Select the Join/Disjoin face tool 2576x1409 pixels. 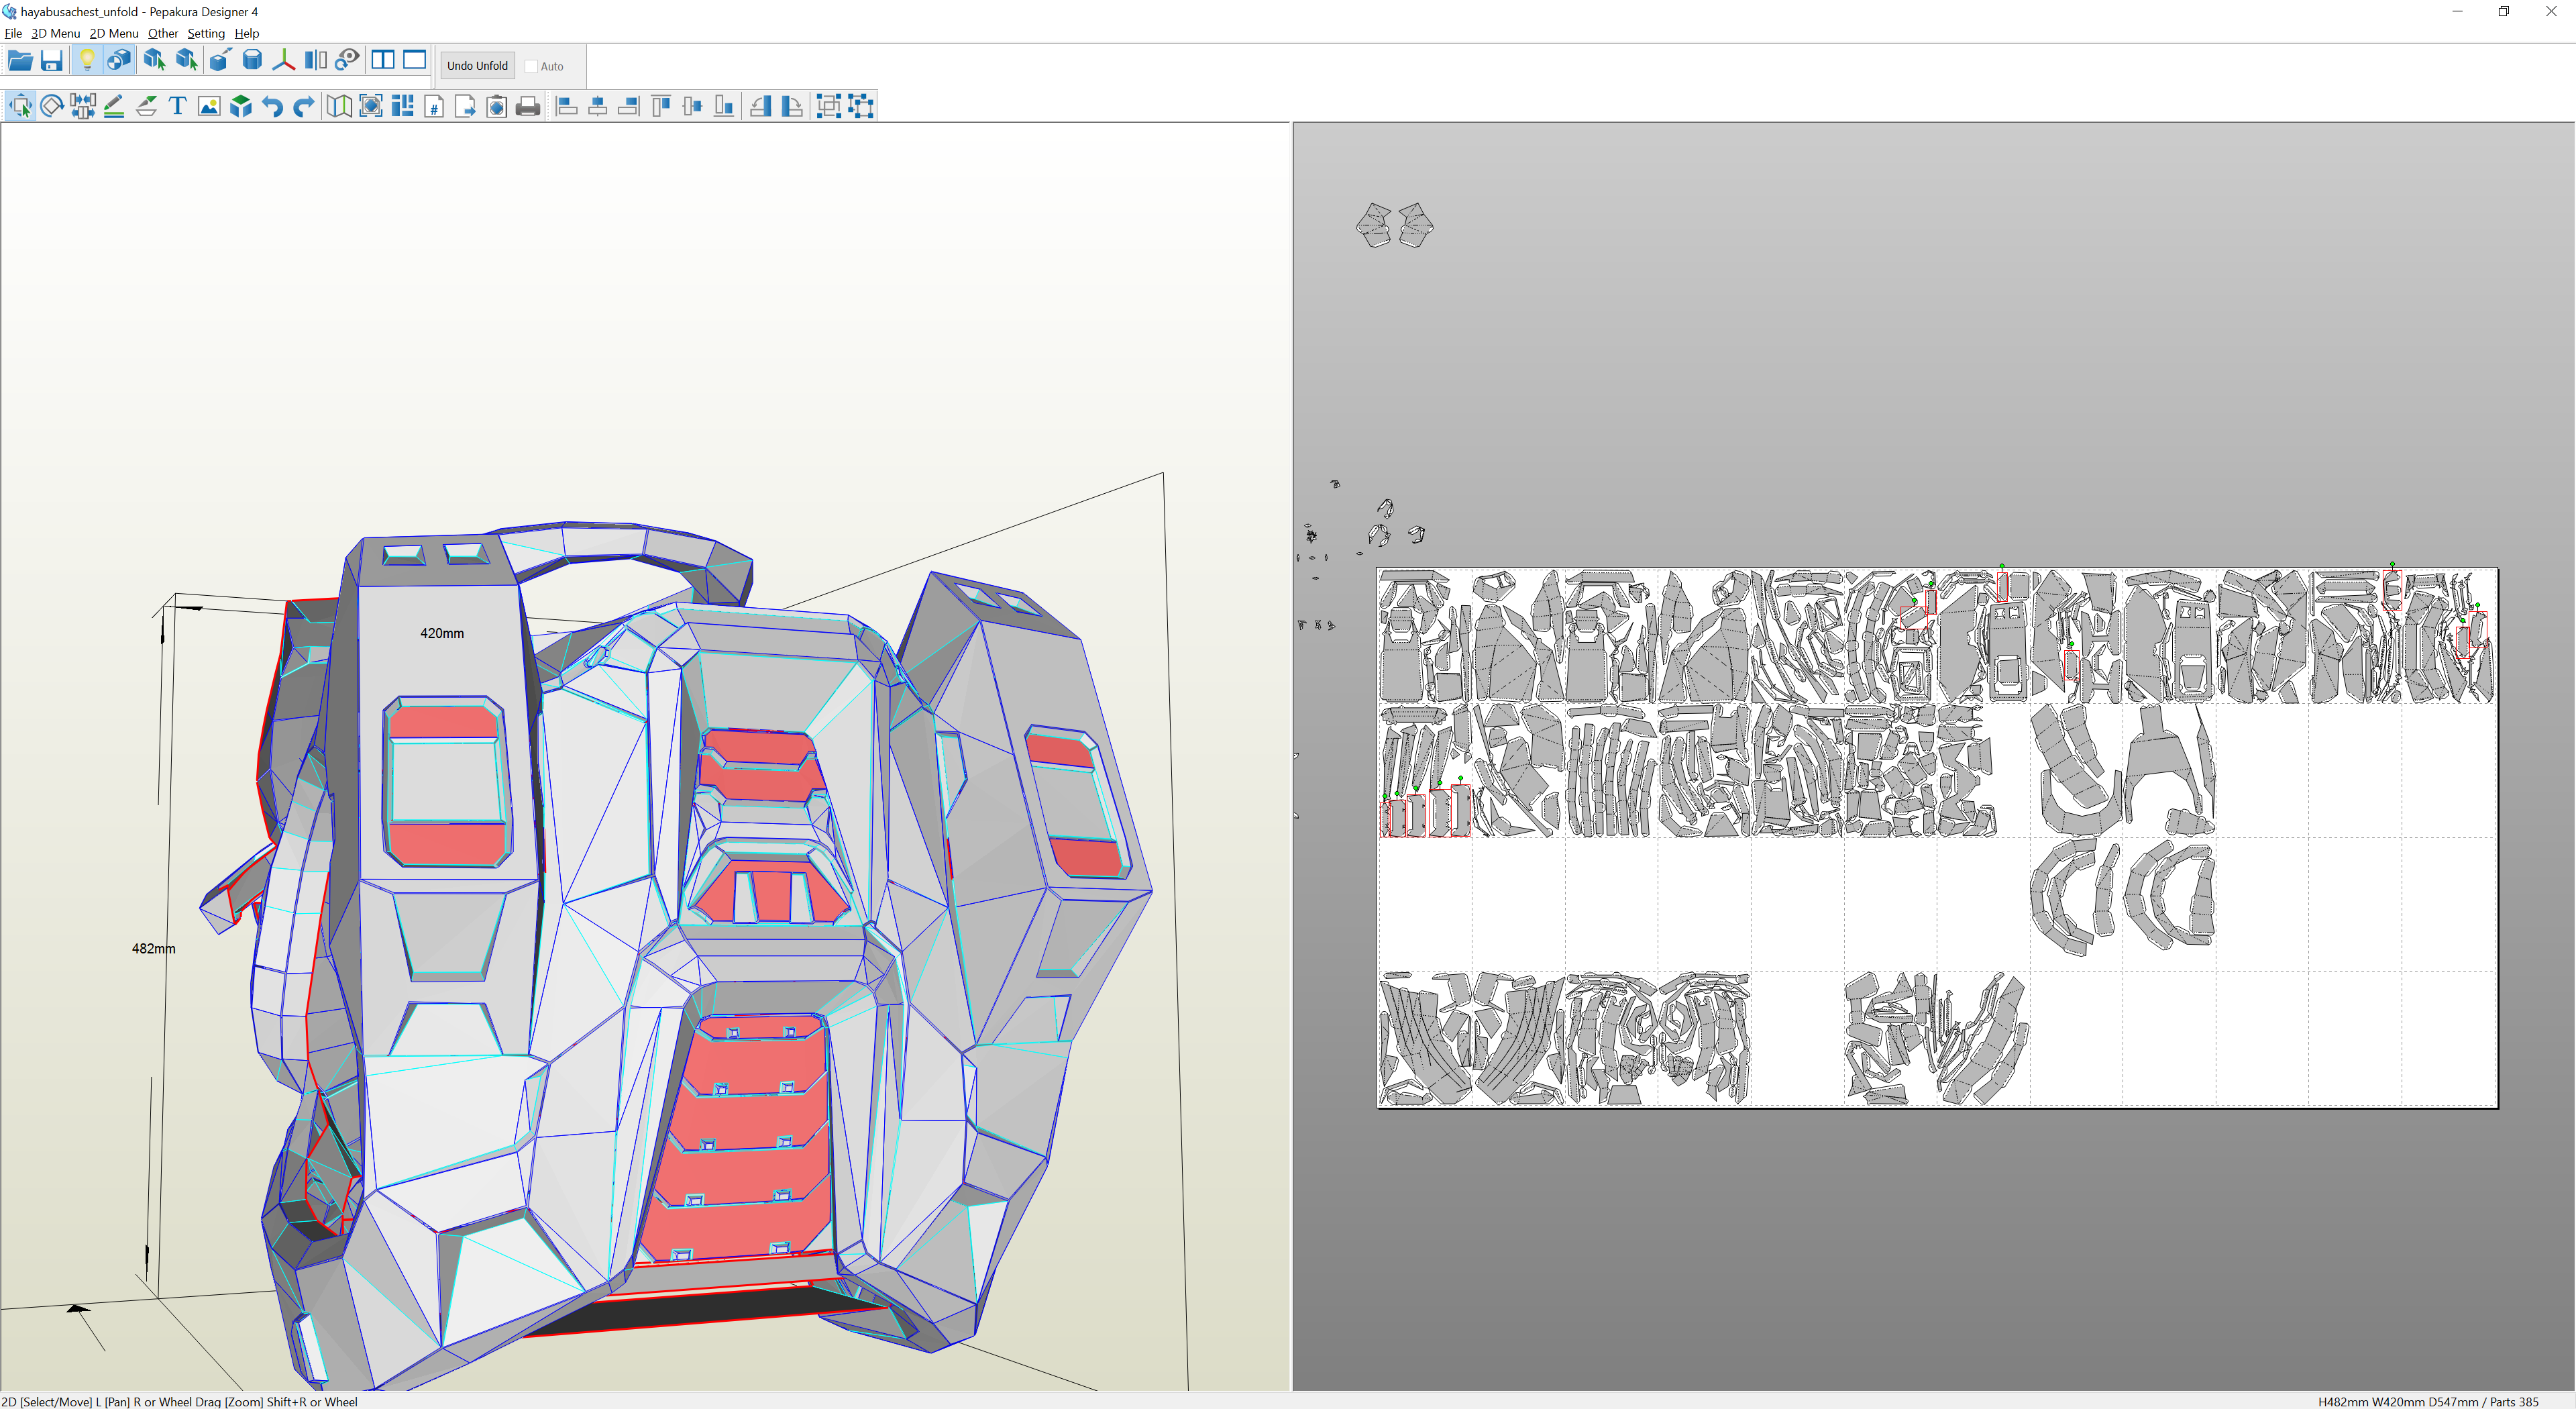coord(83,106)
